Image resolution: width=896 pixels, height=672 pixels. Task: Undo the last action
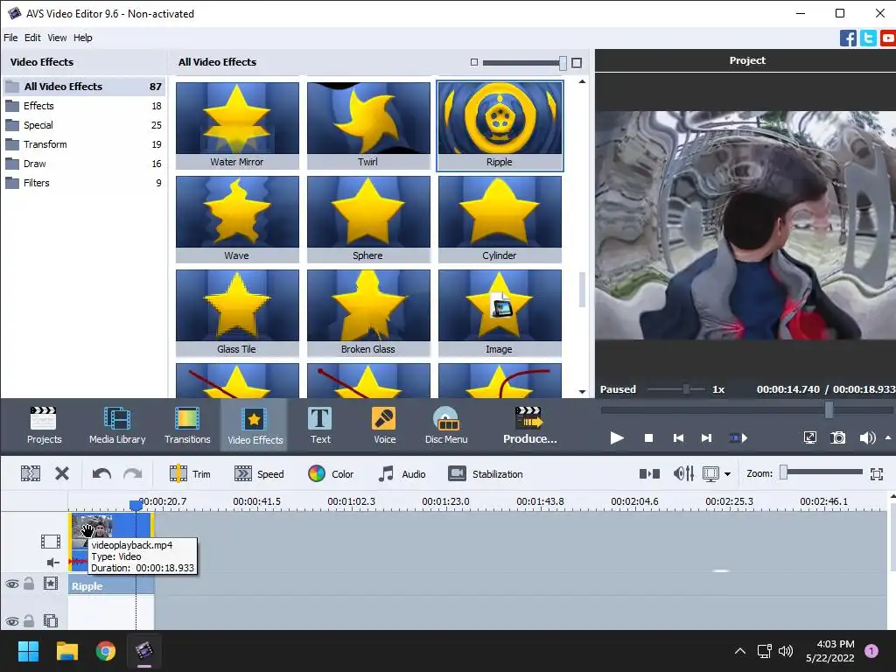pyautogui.click(x=101, y=473)
